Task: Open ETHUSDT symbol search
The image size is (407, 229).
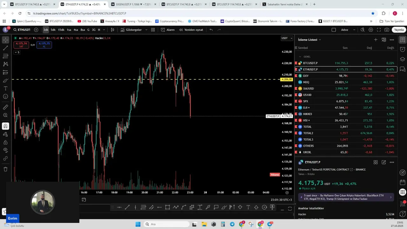Action: click(22, 30)
